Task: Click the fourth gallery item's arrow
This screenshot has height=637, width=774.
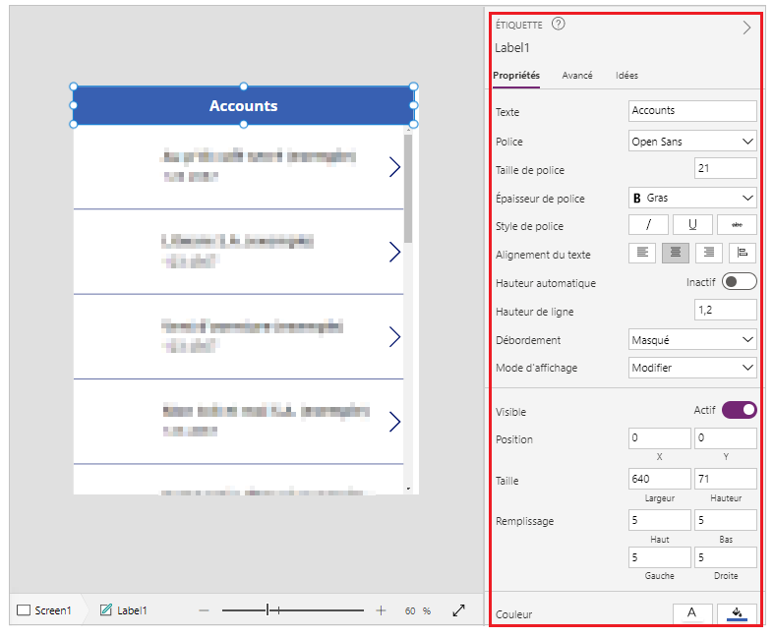Action: click(x=394, y=422)
